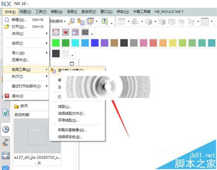
Task: Choose 卸载共享镜像(N)... in the submenu
Action: [x=77, y=130]
